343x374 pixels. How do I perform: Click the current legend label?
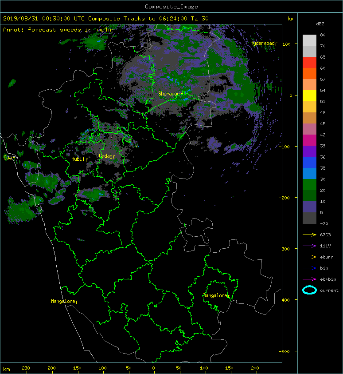[329, 290]
